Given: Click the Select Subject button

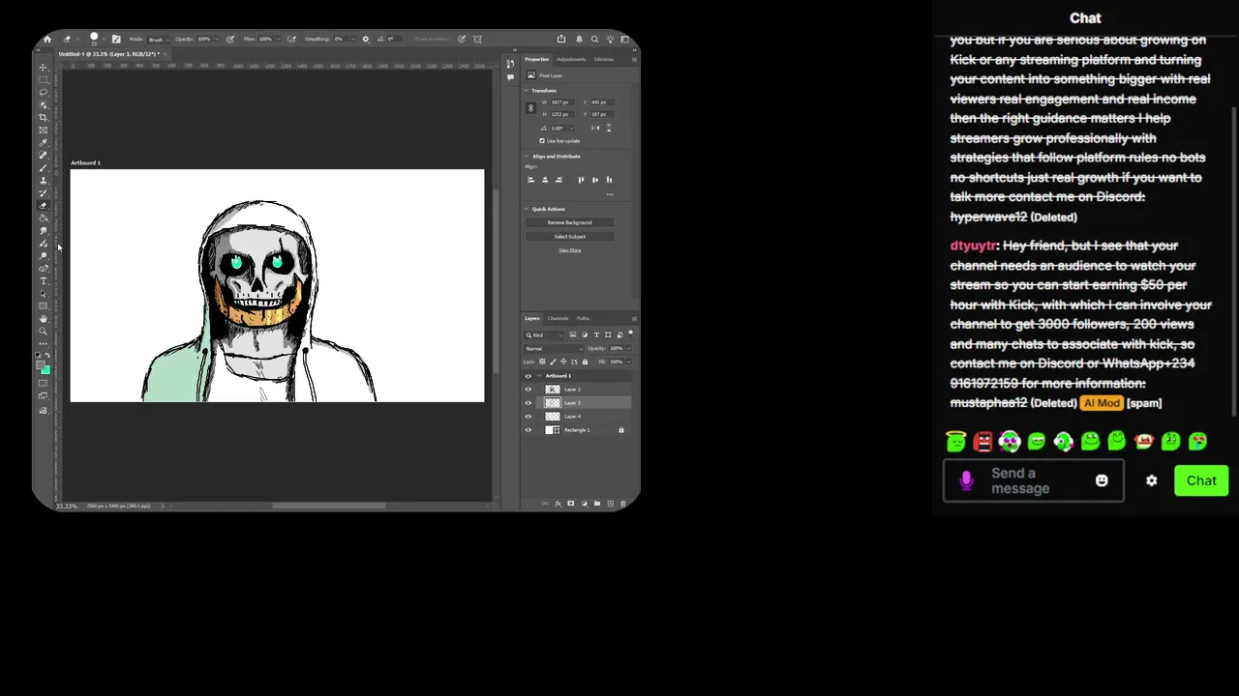Looking at the screenshot, I should click(569, 236).
